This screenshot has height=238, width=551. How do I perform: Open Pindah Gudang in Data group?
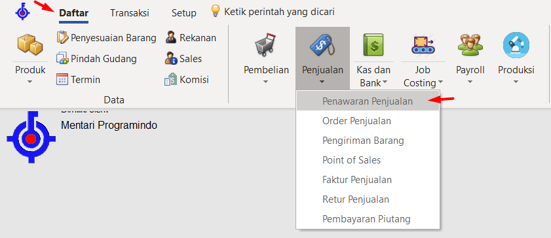(96, 59)
